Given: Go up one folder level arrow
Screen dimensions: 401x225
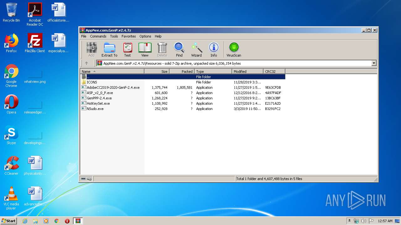Looking at the screenshot, I should 86,63.
